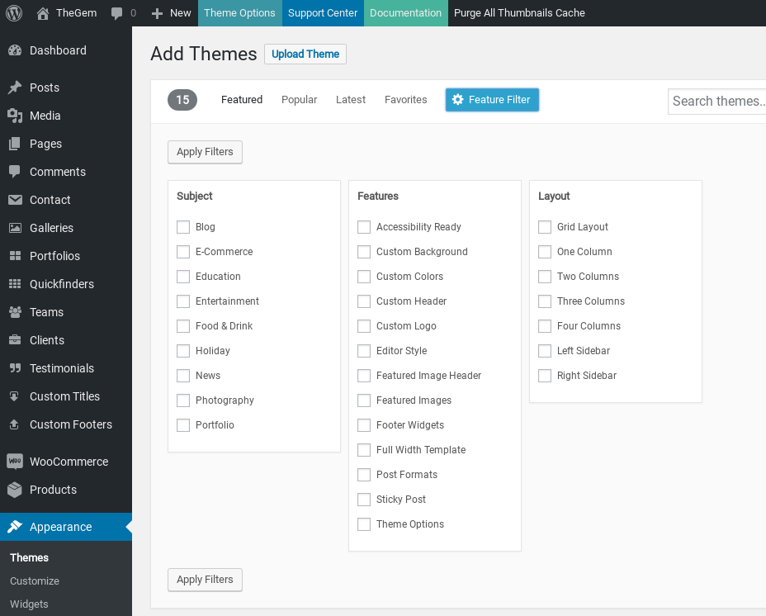The image size is (766, 616).
Task: Click the Products box icon
Action: coord(15,490)
